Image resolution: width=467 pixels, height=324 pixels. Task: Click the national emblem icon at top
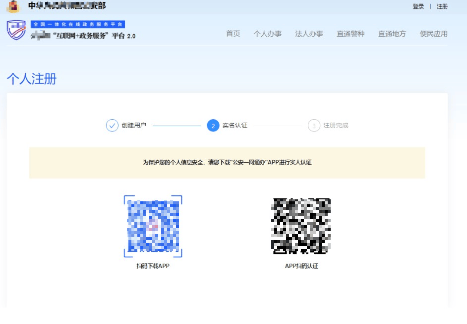pos(13,6)
